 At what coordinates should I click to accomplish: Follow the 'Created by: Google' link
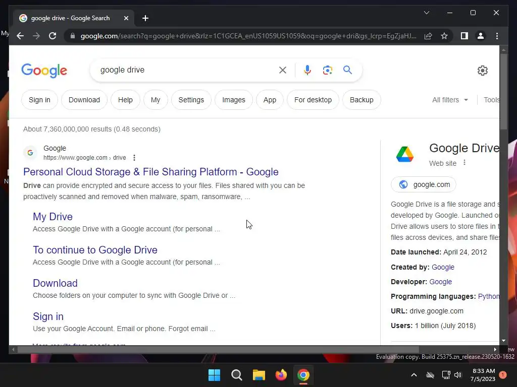point(443,267)
